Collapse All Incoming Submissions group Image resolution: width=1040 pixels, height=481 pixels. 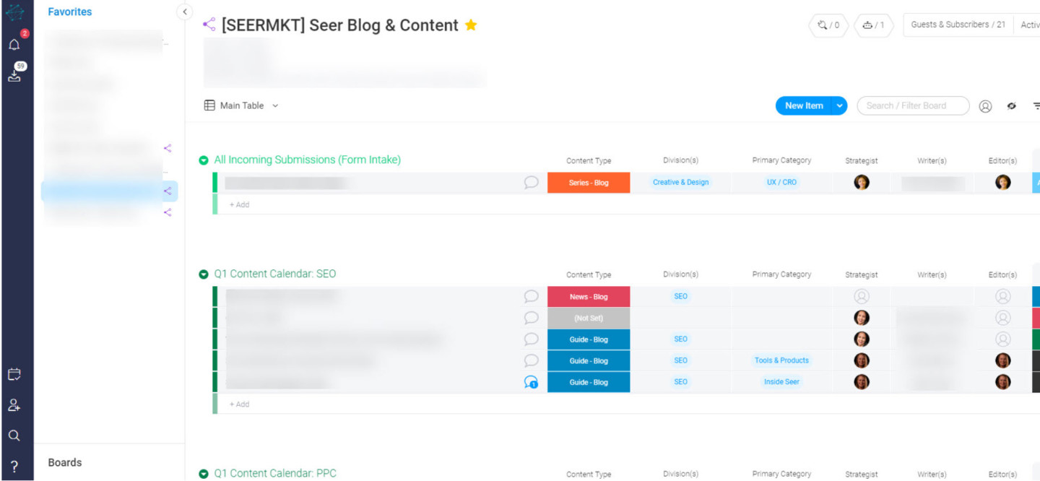(204, 160)
